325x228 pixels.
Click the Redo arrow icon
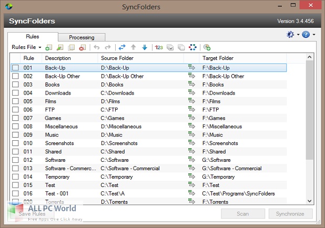pos(108,47)
